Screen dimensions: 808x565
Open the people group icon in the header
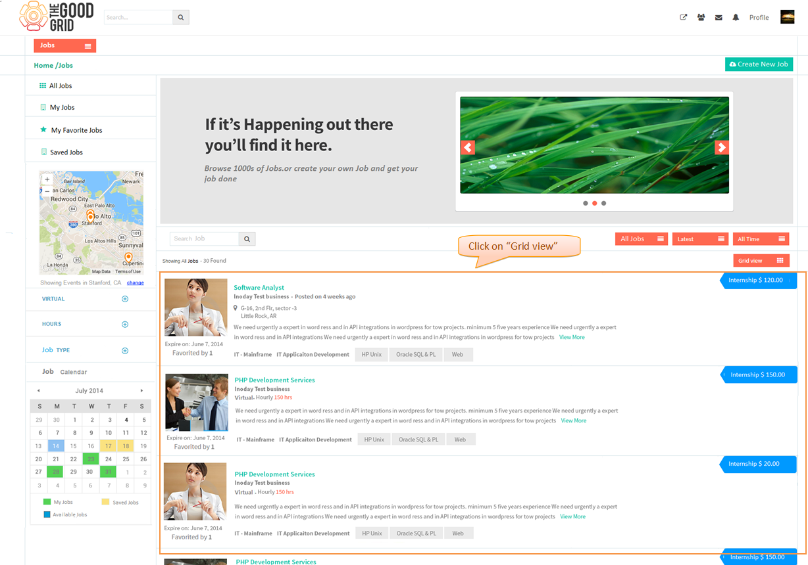tap(701, 17)
